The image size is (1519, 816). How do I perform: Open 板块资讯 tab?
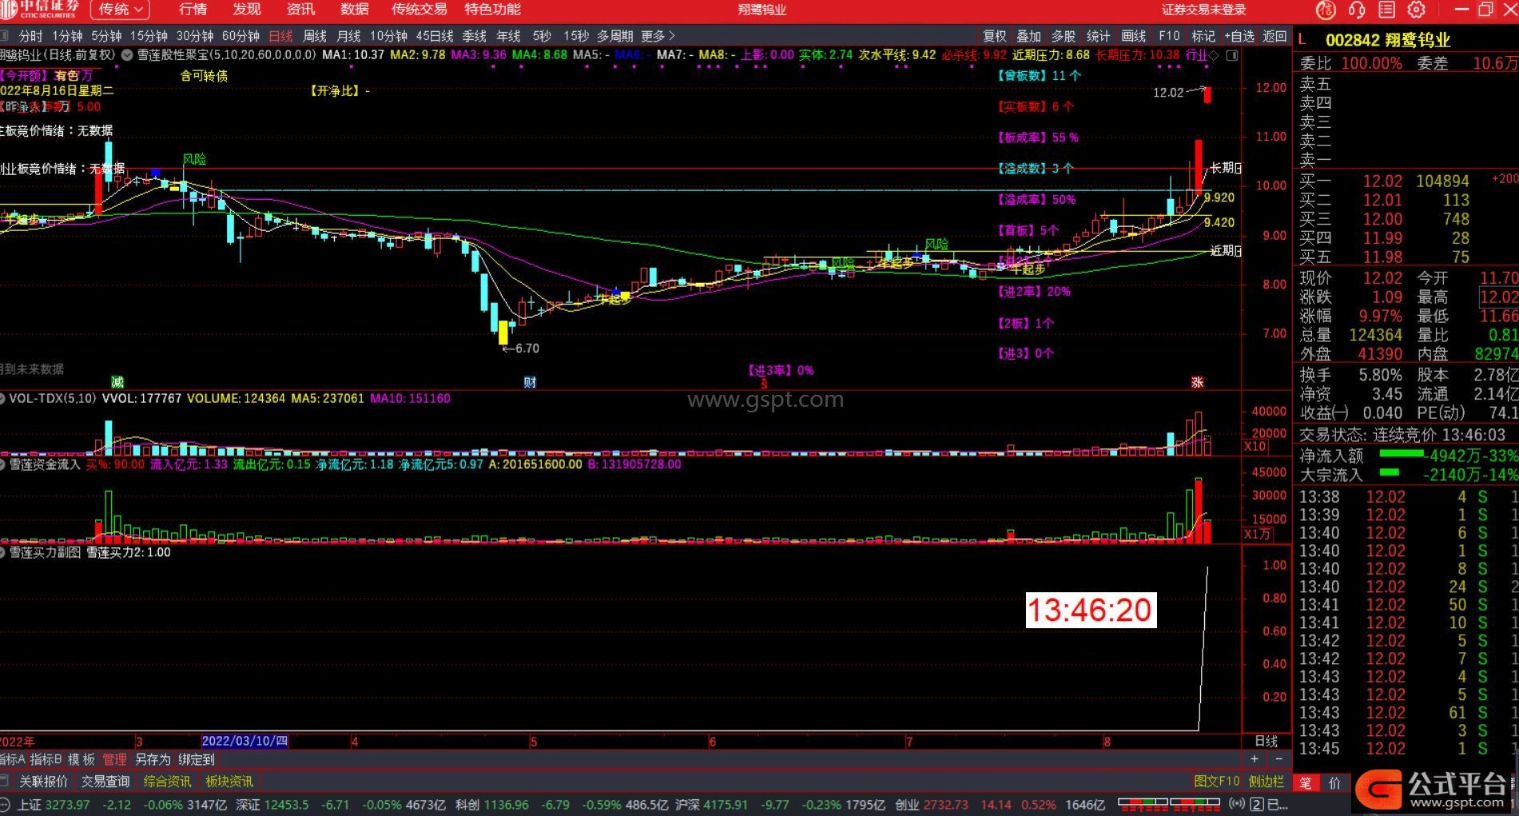[x=229, y=781]
